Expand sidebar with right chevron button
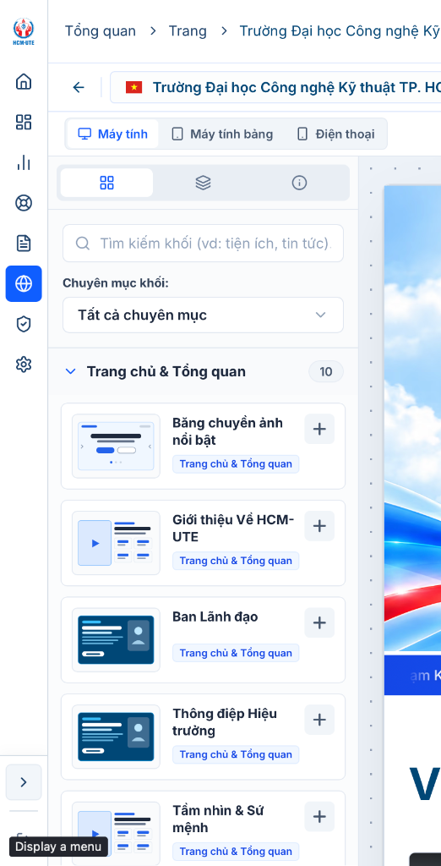This screenshot has width=441, height=866. 24,782
